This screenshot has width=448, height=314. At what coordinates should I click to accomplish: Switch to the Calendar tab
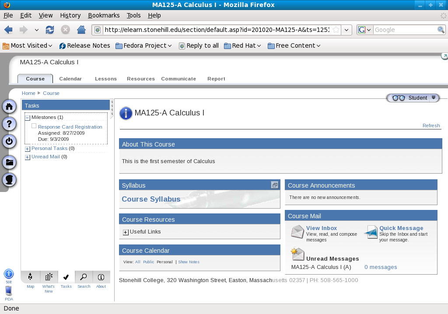70,79
